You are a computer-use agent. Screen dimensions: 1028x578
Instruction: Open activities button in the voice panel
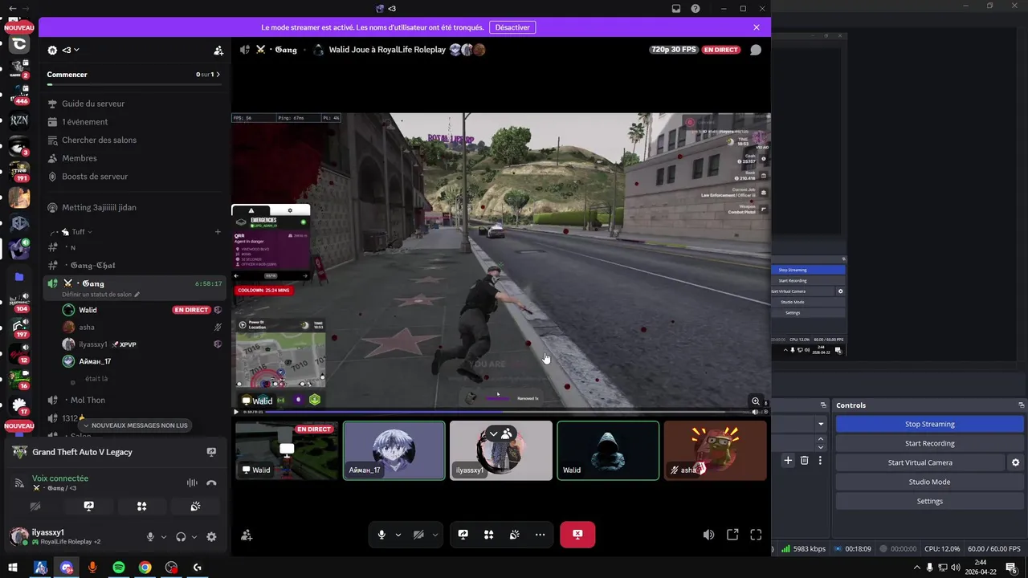(x=141, y=507)
